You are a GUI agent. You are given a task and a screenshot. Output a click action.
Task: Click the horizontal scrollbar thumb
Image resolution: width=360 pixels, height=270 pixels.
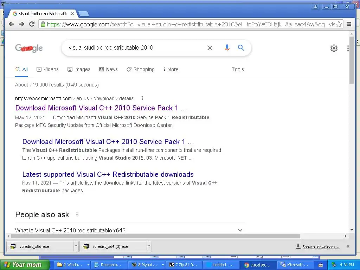(156, 236)
